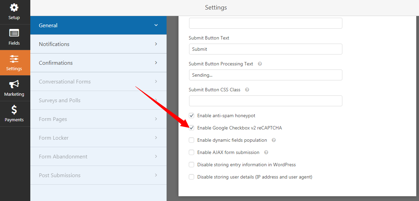Open Form Locker settings
Image resolution: width=419 pixels, height=201 pixels.
pos(98,138)
